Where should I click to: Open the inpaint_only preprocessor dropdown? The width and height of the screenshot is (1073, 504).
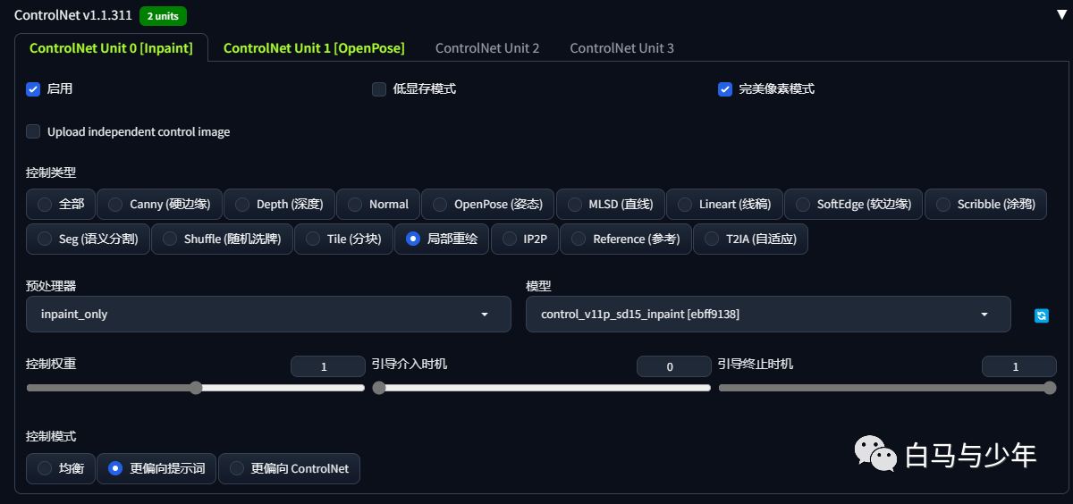tap(268, 315)
